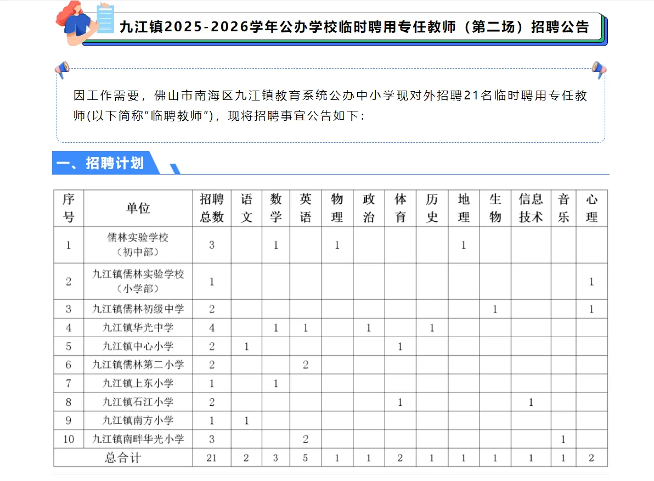The image size is (654, 481).
Task: Click 儒林第二小学 English count 2
Action: (306, 365)
